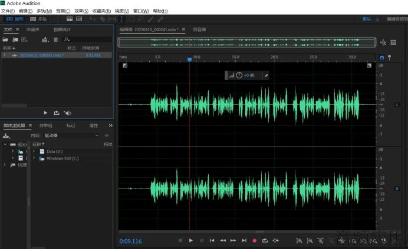Move playhead to next marker

pos(244,240)
